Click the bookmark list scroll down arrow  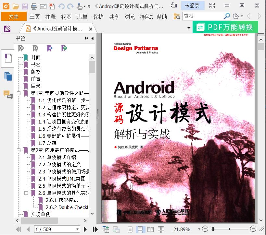pos(92,214)
